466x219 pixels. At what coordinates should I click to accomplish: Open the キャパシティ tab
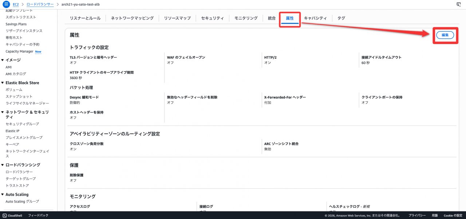(315, 18)
